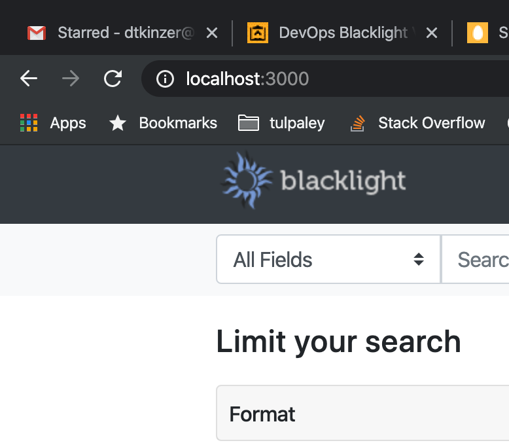Click the Blacklight logo
The width and height of the screenshot is (509, 445).
coord(313,180)
